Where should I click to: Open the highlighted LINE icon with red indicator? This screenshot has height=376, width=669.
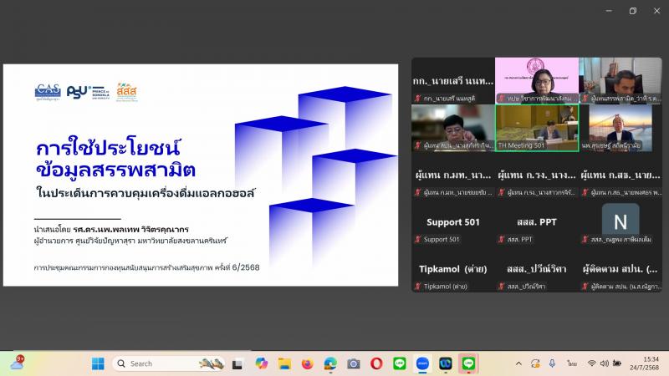tap(468, 363)
